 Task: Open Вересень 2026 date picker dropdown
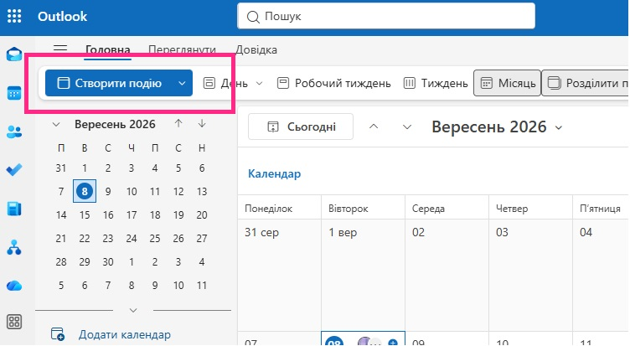(497, 127)
